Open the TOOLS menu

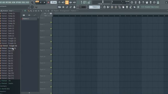(x=24, y=2)
